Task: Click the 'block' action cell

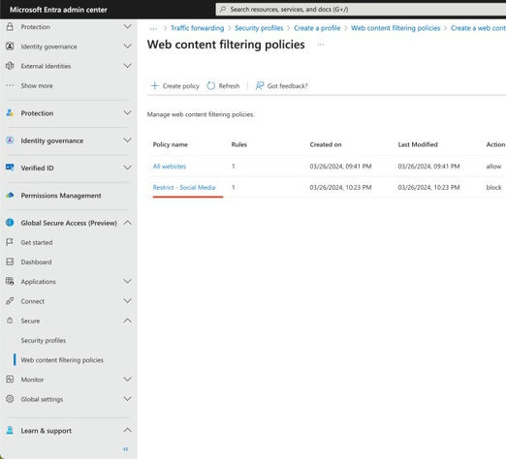Action: 493,187
